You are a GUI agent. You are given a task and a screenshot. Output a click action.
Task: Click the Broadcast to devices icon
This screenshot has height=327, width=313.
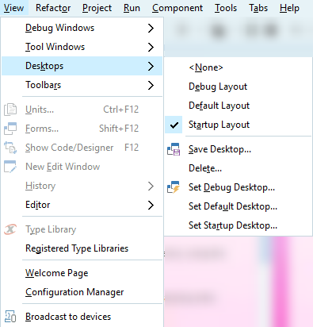10,317
